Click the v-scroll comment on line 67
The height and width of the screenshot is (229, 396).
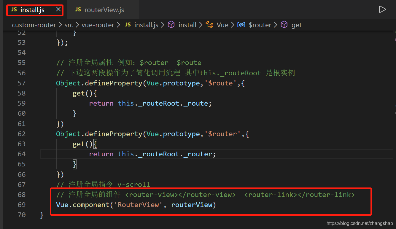(x=134, y=185)
